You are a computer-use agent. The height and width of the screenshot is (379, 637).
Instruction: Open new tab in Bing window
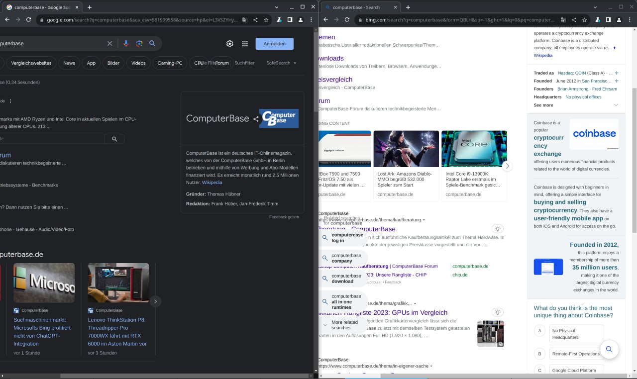point(408,7)
